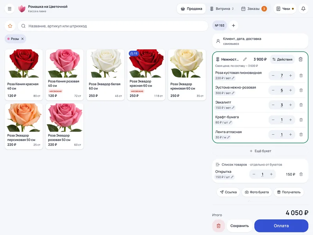This screenshot has height=235, width=313.
Task: Switch to the Продажа tab
Action: tap(191, 9)
